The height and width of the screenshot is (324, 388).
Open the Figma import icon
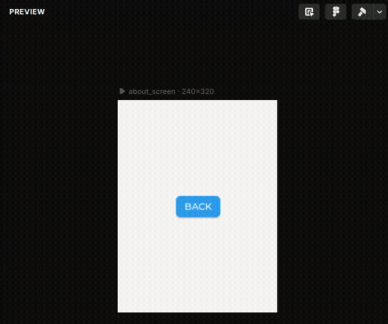[336, 12]
